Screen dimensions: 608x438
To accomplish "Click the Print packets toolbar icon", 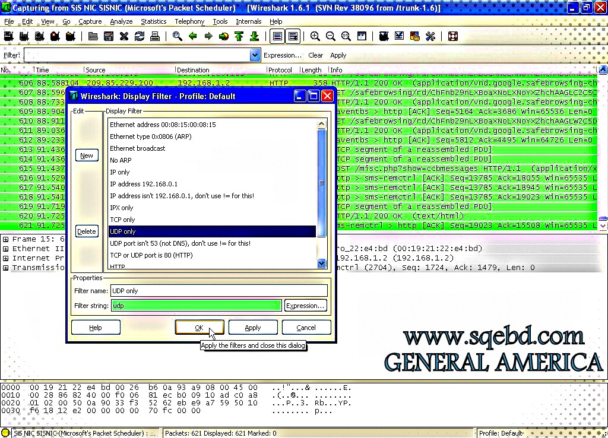I will coord(155,37).
